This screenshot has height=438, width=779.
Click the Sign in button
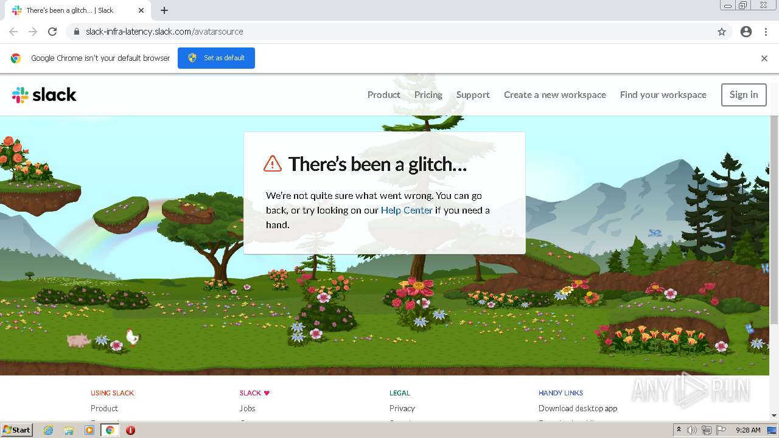[x=744, y=95]
